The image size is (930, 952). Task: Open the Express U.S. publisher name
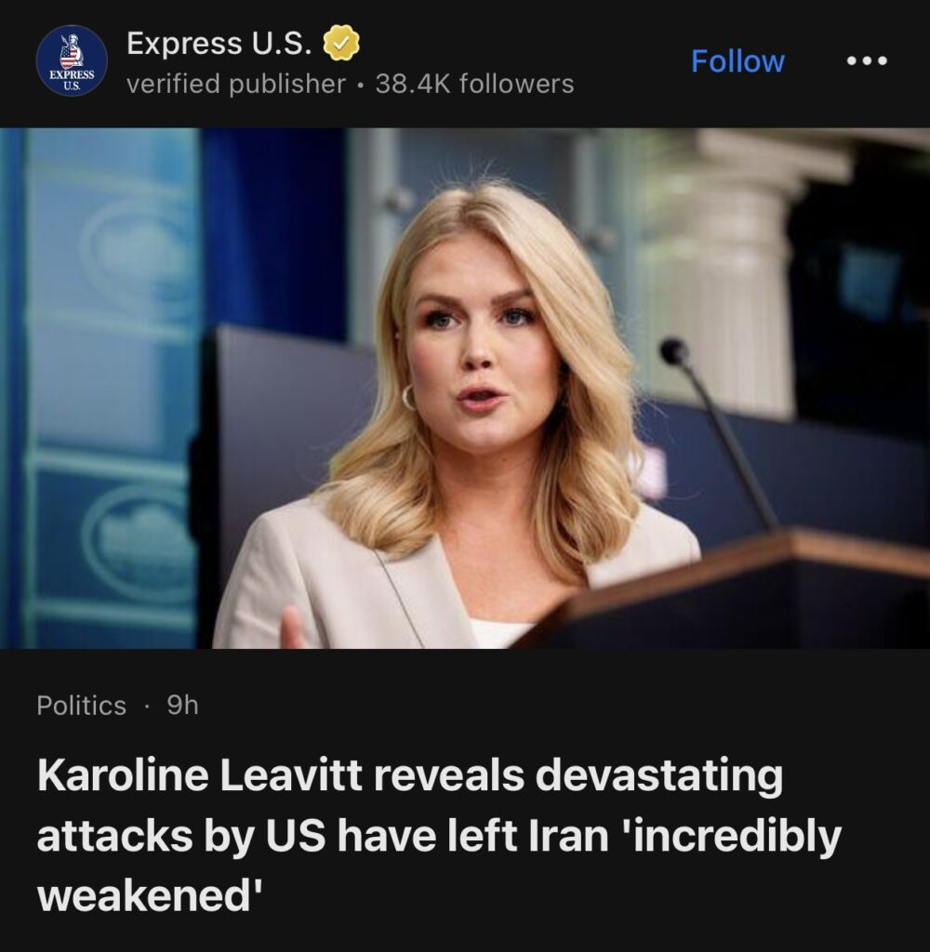click(x=219, y=43)
